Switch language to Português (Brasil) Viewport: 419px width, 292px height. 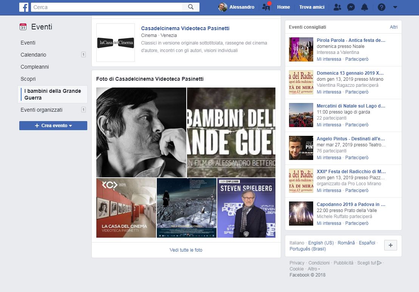[x=308, y=249]
